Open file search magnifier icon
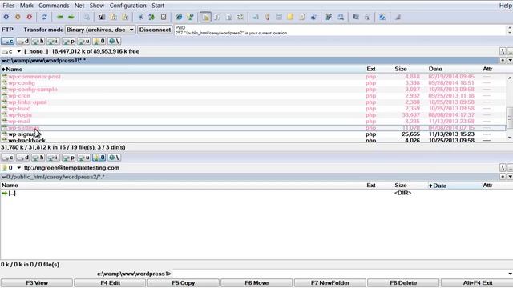 pos(87,17)
